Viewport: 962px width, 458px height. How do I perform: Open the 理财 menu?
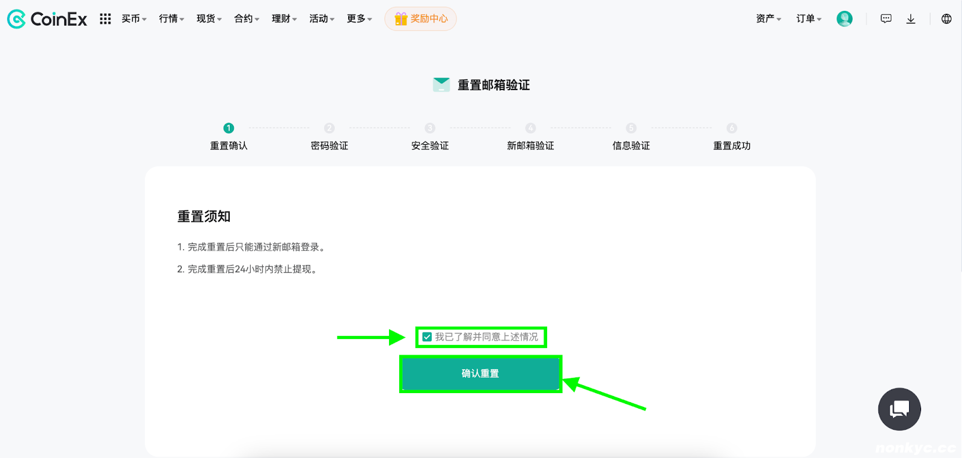point(284,19)
